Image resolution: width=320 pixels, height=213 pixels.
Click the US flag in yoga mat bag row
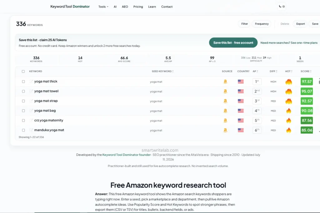coord(241,111)
